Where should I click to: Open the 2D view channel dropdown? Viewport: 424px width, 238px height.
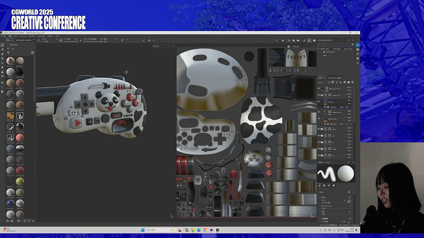tap(303, 46)
